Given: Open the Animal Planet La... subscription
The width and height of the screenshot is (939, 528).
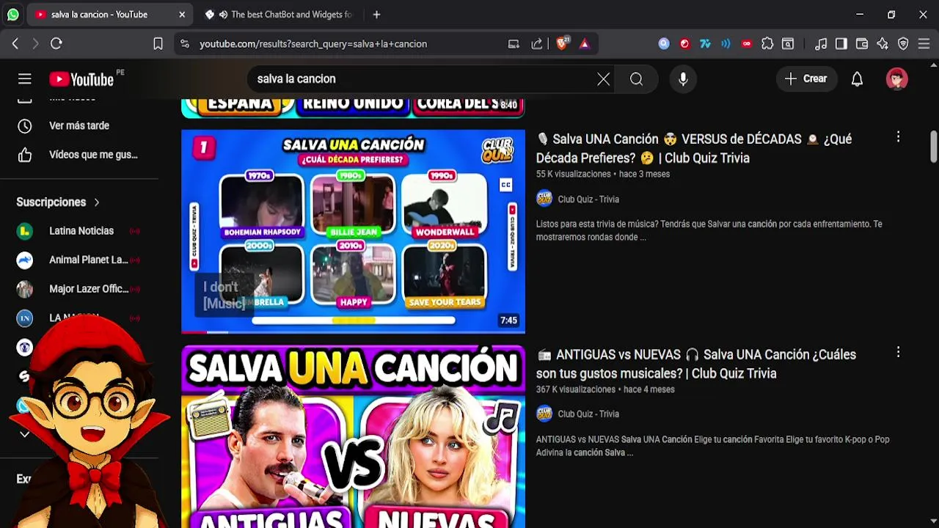Looking at the screenshot, I should 79,260.
